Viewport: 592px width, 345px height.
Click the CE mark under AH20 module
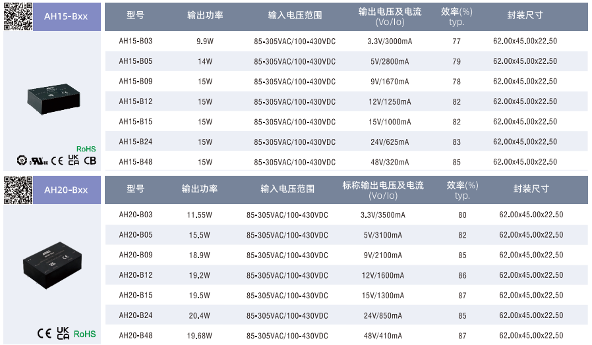click(x=44, y=333)
